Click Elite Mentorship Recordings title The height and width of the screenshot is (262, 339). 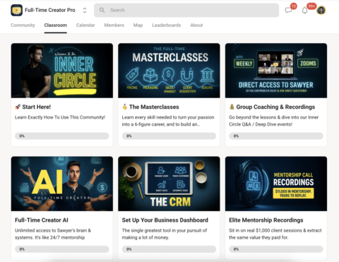tap(266, 220)
